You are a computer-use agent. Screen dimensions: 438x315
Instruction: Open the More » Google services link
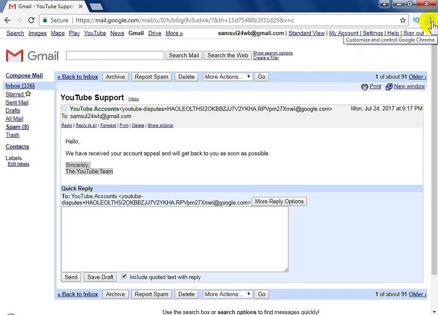[174, 33]
